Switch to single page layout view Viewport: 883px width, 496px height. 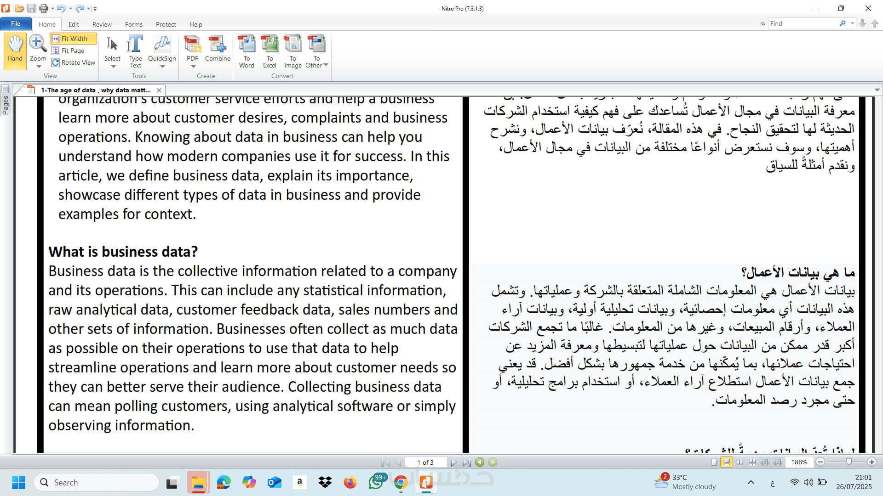pyautogui.click(x=714, y=462)
